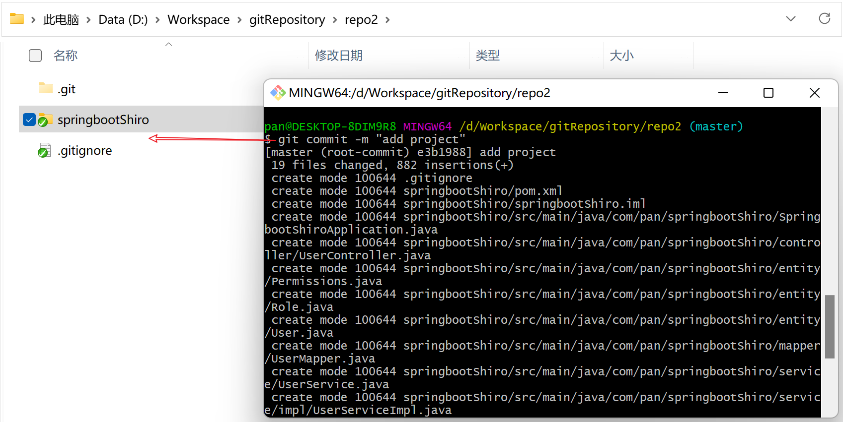Screen dimensions: 843x422
Task: Maximize the MINGW64 terminal window
Action: (x=768, y=93)
